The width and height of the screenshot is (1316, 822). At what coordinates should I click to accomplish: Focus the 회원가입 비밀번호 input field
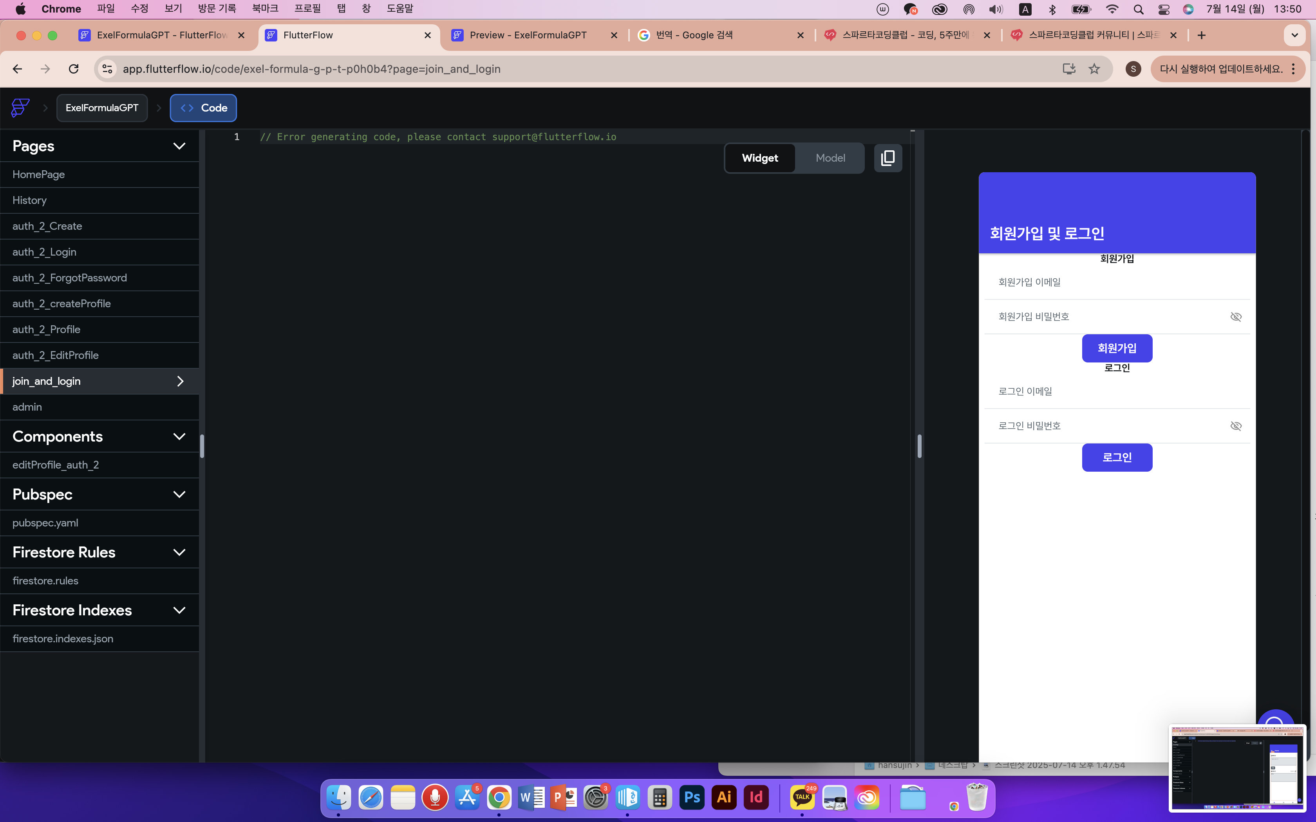click(1117, 317)
